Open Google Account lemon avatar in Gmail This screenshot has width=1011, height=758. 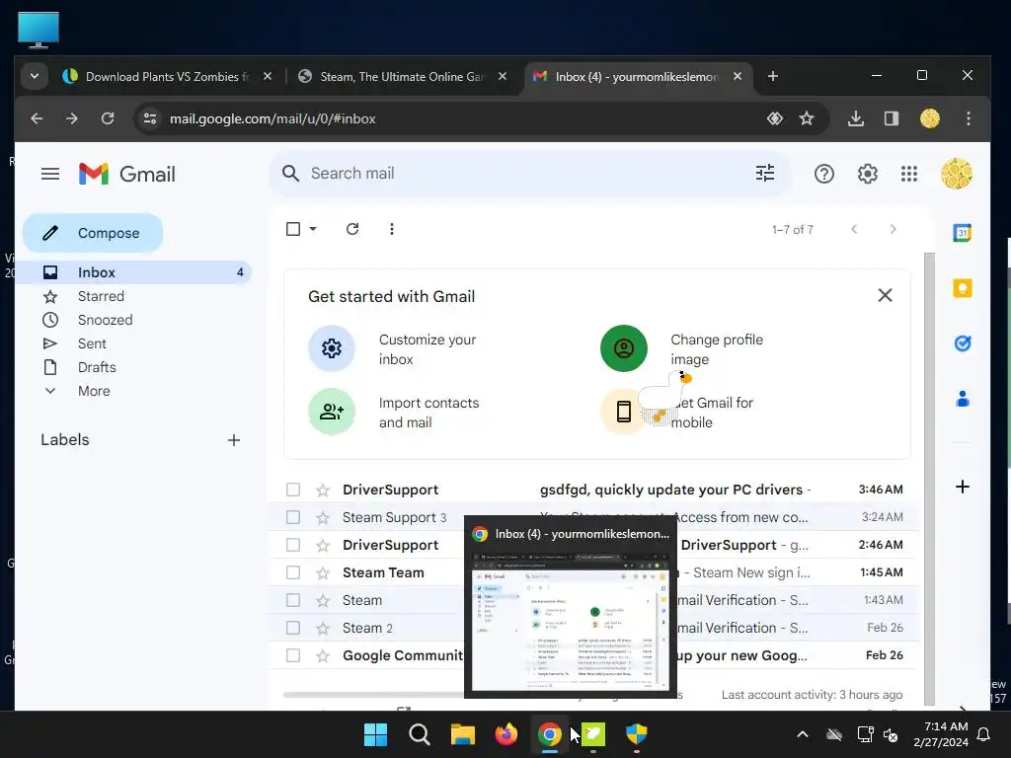coord(956,174)
